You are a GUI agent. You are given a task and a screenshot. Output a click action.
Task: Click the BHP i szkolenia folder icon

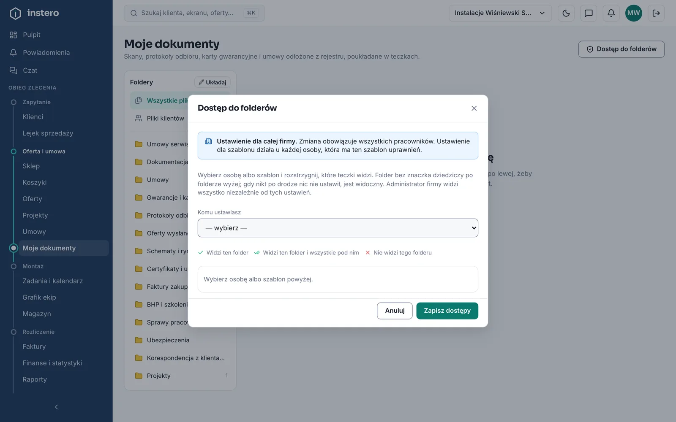(139, 304)
